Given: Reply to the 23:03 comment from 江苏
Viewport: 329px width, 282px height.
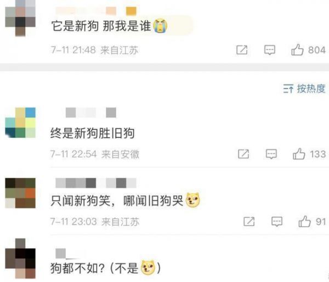Looking at the screenshot, I should pos(277,222).
